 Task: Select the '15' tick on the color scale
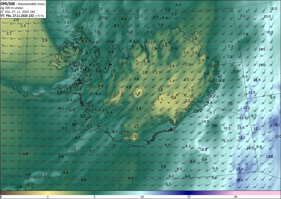pos(189,197)
